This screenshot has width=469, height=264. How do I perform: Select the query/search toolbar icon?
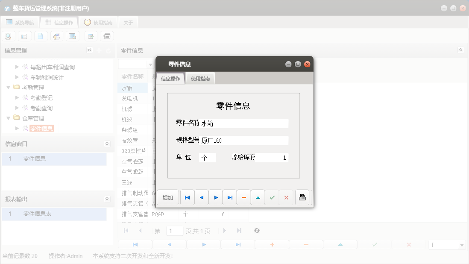point(8,36)
